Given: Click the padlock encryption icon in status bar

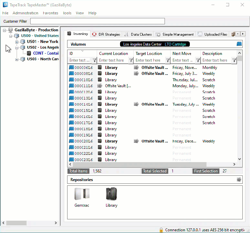Looking at the screenshot, I should [161, 230].
